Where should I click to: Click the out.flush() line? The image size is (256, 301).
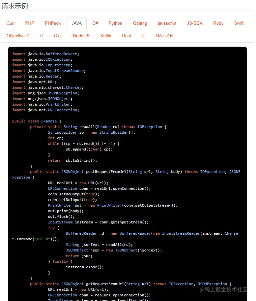point(61,217)
